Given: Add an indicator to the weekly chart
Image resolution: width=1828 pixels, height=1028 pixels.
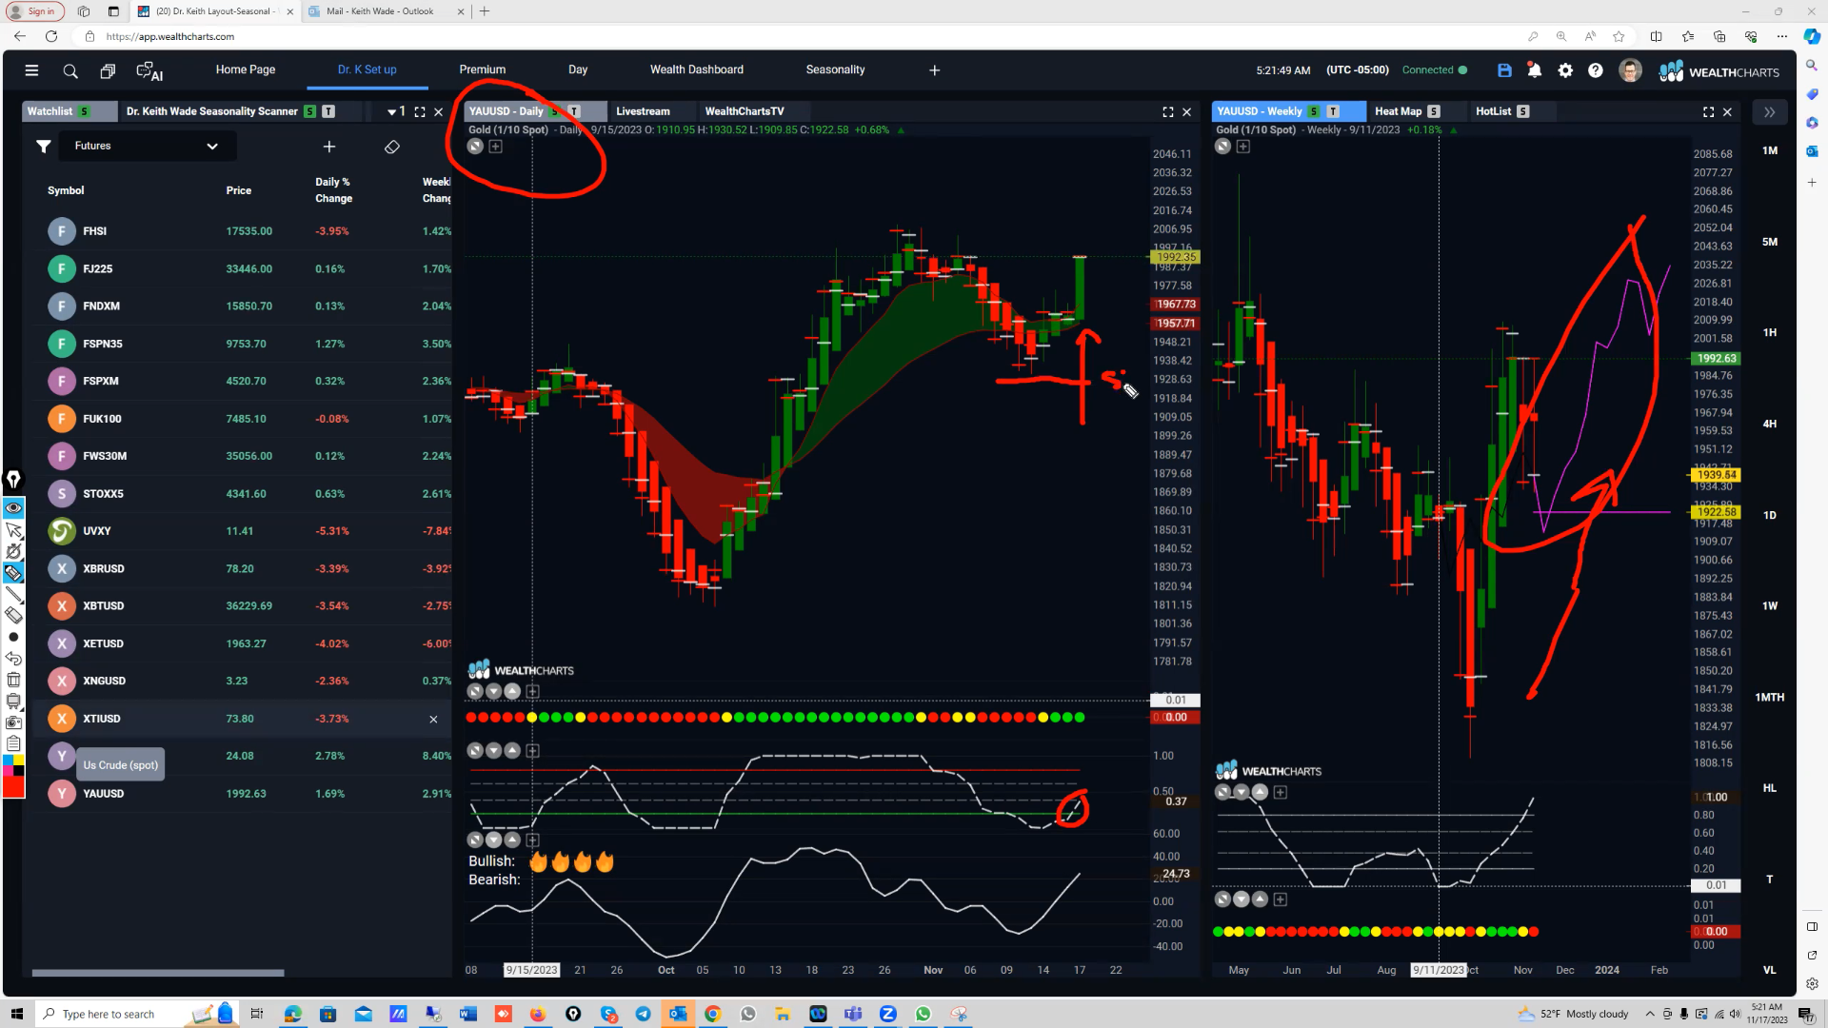Looking at the screenshot, I should tap(1243, 147).
